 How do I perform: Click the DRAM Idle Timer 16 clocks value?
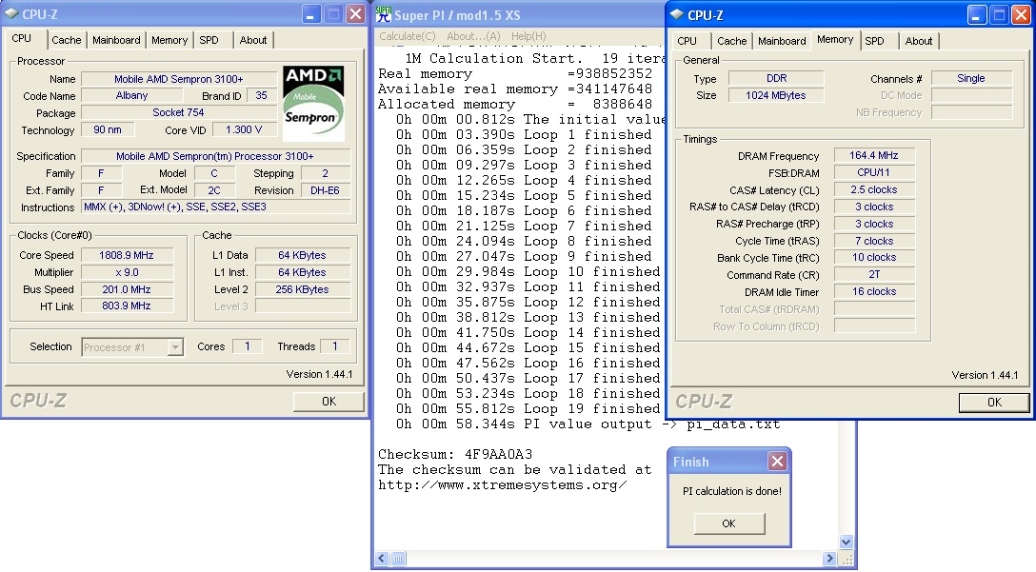(x=873, y=292)
